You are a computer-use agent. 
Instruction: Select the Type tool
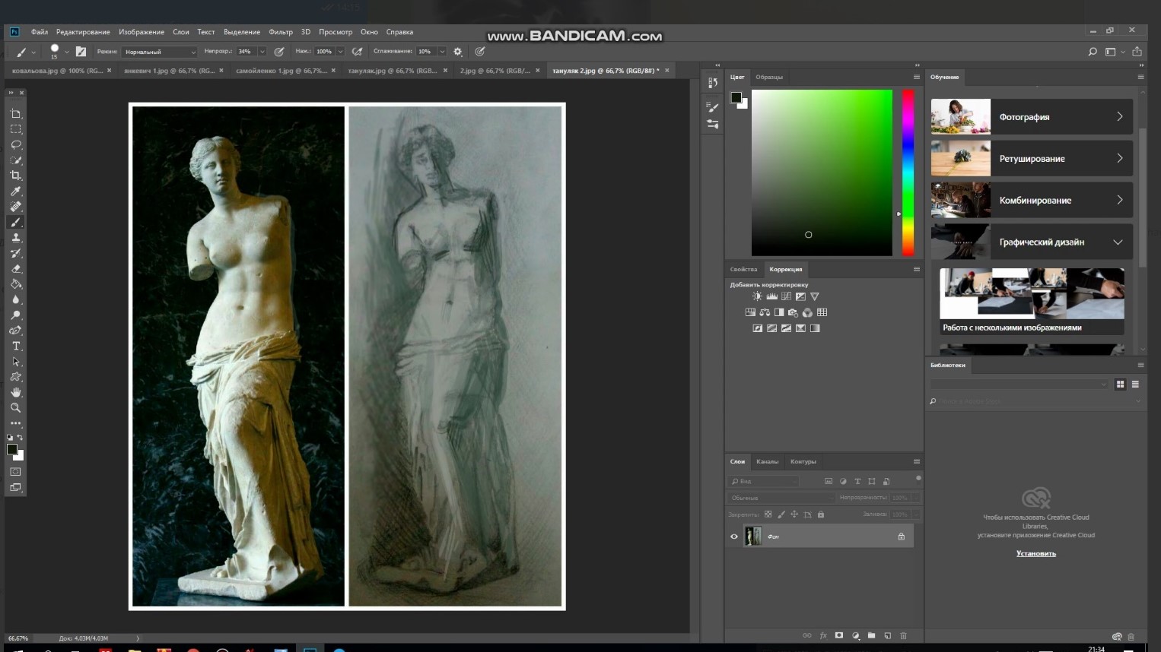15,347
